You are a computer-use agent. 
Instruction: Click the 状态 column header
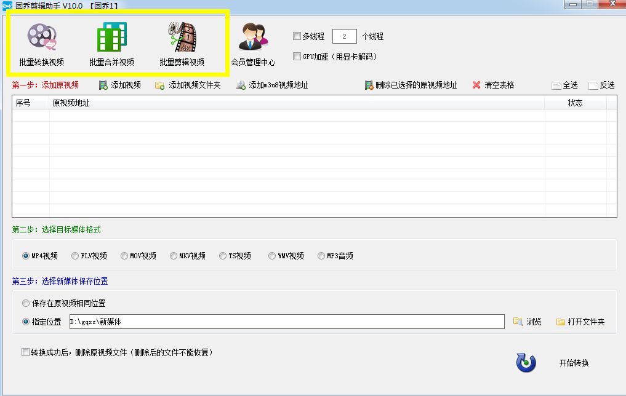coord(576,103)
